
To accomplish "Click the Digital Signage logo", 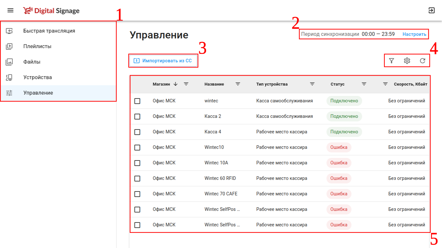I will tap(51, 11).
